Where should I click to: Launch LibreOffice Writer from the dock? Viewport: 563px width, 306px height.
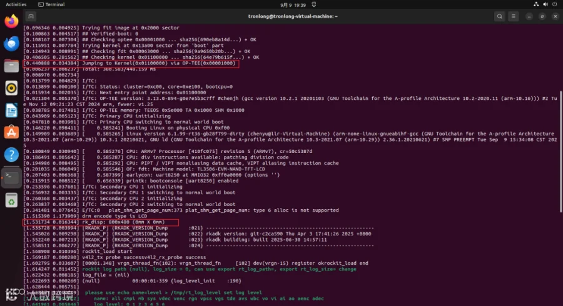tap(11, 111)
